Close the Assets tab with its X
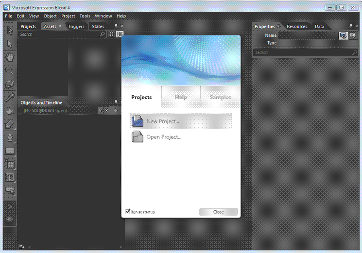Viewport: 362px width, 253px height. [60, 26]
